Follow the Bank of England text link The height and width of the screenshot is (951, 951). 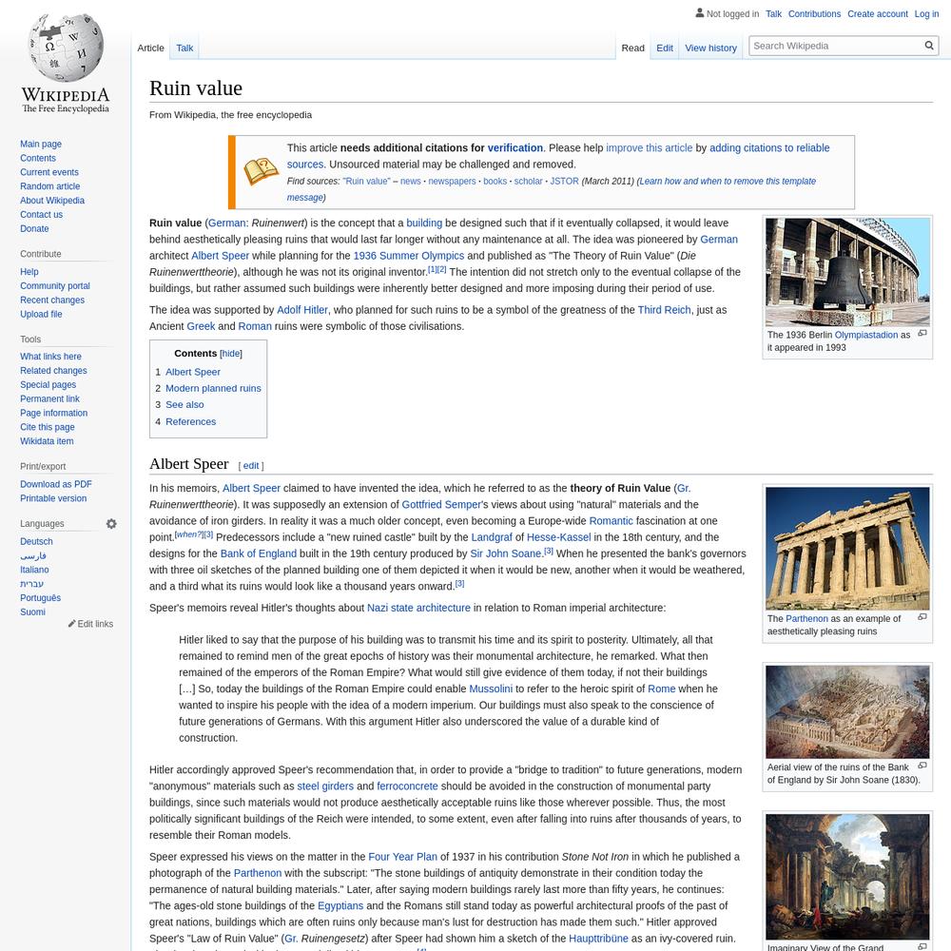click(x=259, y=553)
